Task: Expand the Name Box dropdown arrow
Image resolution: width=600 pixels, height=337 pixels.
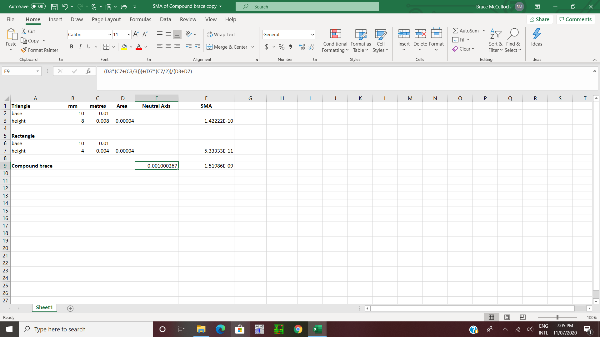Action: (37, 71)
